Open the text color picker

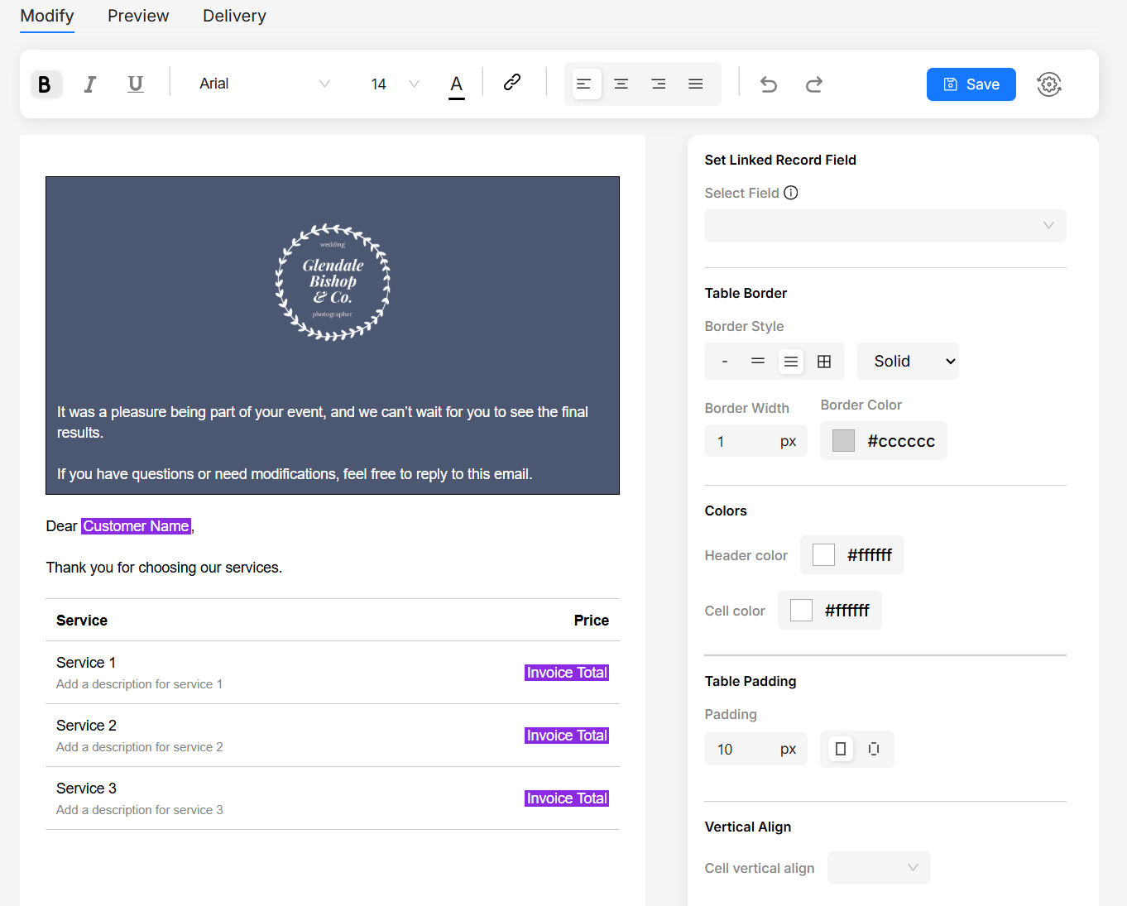click(456, 84)
